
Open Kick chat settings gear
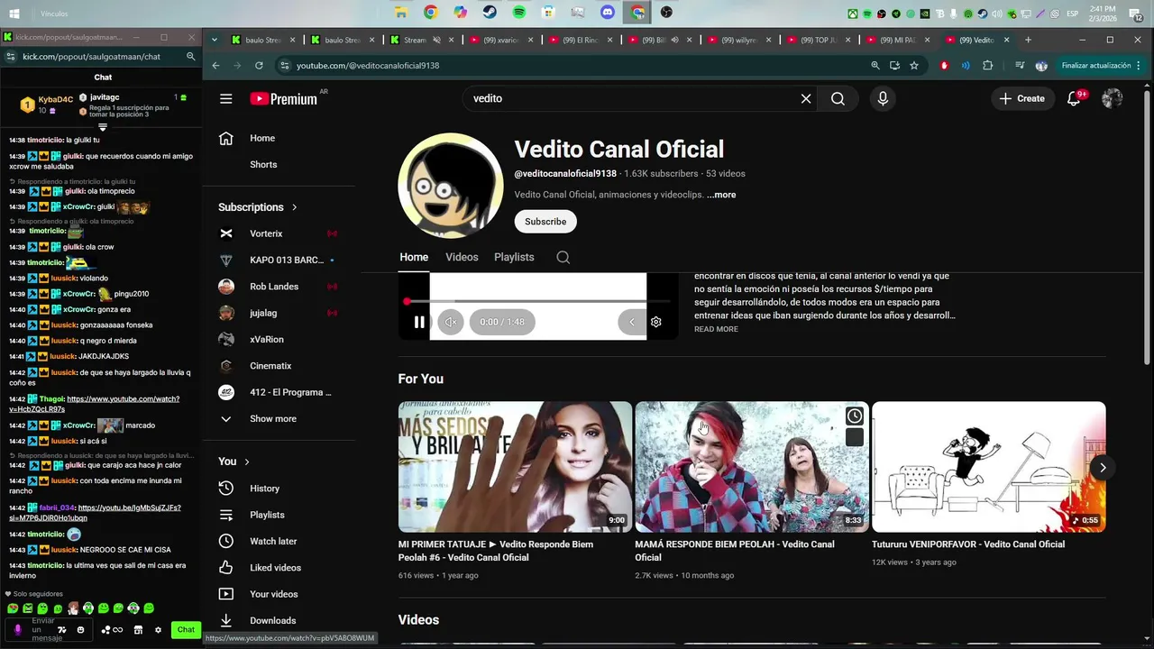pyautogui.click(x=158, y=630)
